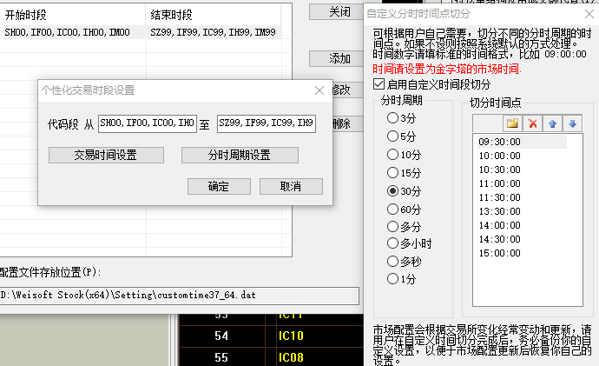Cancel with the 取消 button

point(291,187)
